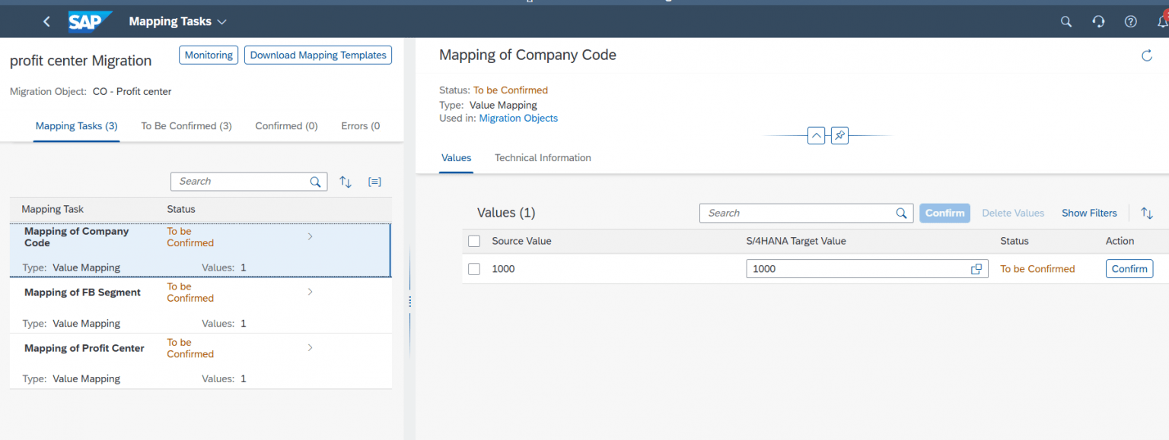This screenshot has width=1169, height=440.
Task: Refresh the Mapping of Company Code panel
Action: (x=1147, y=55)
